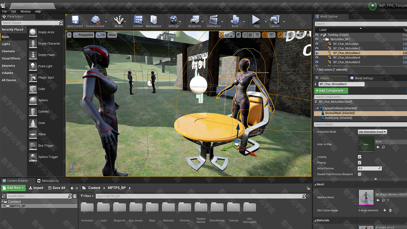The height and width of the screenshot is (229, 407).
Task: Click the green Add Component button
Action: point(331,91)
